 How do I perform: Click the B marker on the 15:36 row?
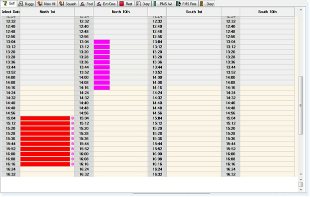[72, 139]
